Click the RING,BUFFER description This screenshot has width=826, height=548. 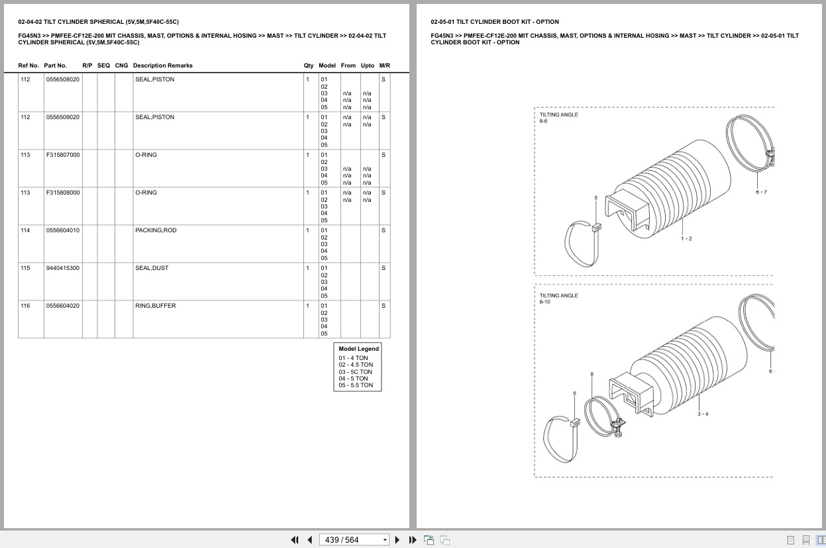click(156, 306)
